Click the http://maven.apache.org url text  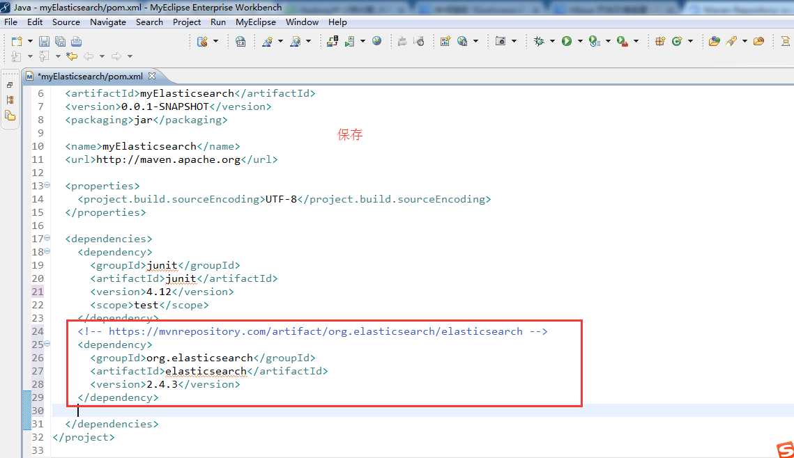168,160
